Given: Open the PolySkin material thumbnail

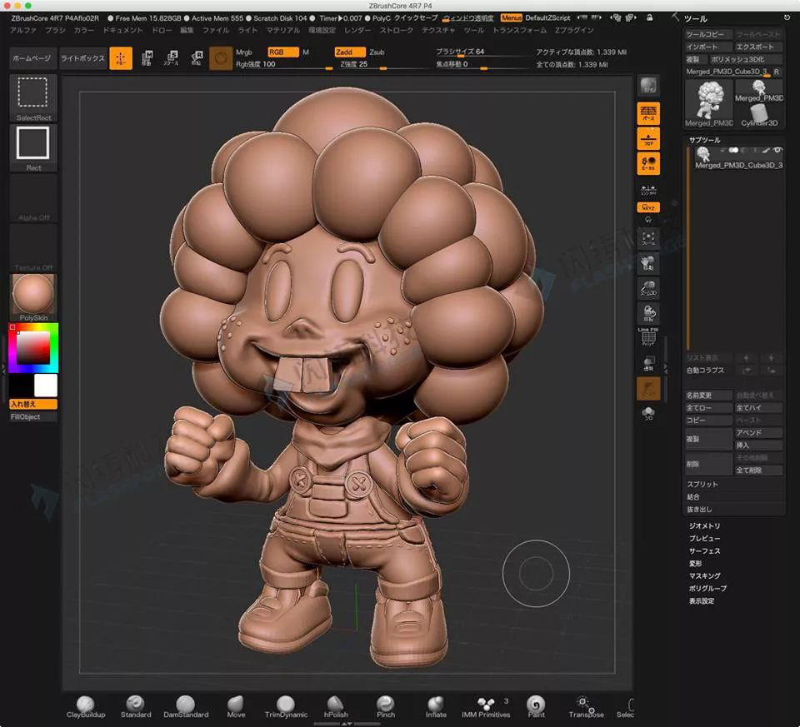Looking at the screenshot, I should coord(33,298).
